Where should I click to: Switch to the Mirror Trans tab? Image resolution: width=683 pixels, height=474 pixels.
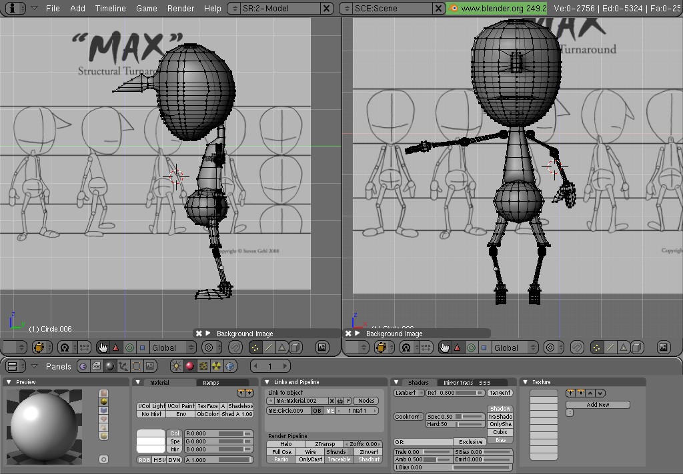[458, 383]
